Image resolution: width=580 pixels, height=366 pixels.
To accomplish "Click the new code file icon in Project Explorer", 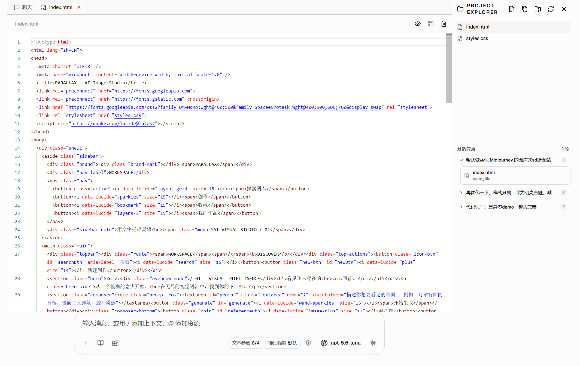I will (525, 9).
